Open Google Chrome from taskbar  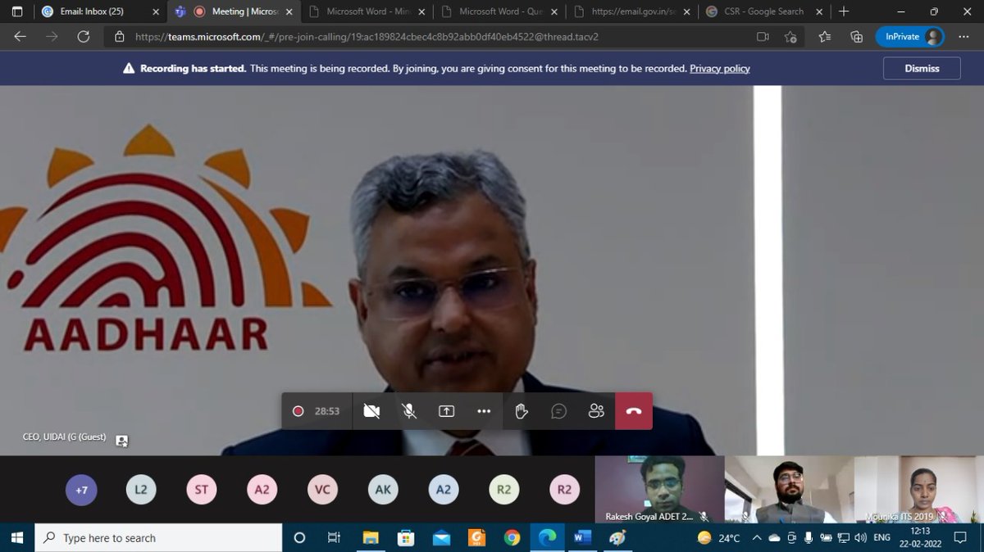[512, 538]
